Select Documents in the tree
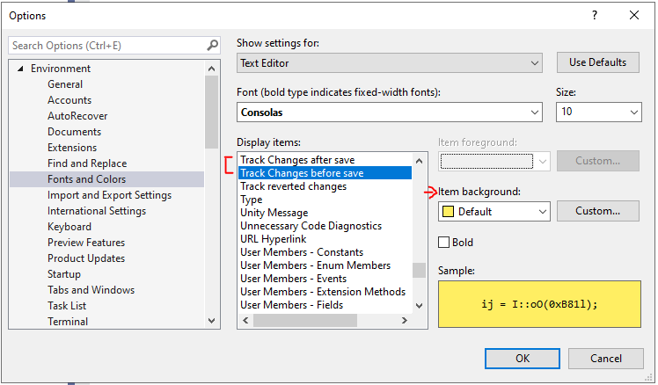The height and width of the screenshot is (385, 658). point(74,132)
